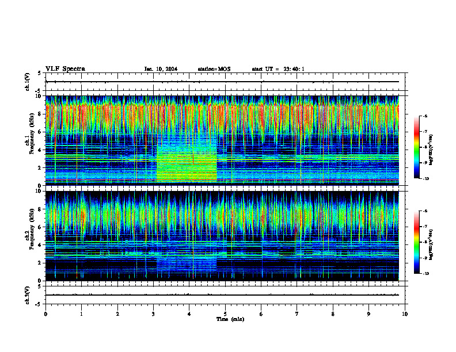Screen dimensions: 456x352
Task: Click the ch.1 spectrogram color scale bar
Action: [416, 147]
